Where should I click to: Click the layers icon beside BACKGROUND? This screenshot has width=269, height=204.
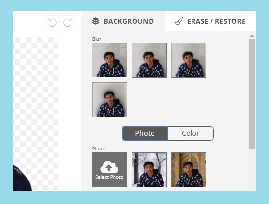[x=96, y=21]
